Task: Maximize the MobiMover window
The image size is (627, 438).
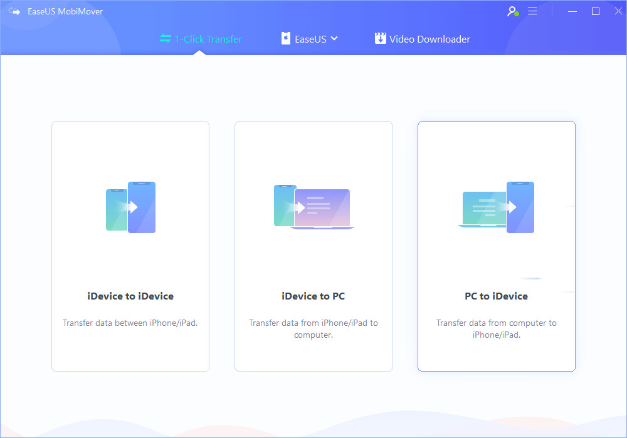Action: point(596,11)
